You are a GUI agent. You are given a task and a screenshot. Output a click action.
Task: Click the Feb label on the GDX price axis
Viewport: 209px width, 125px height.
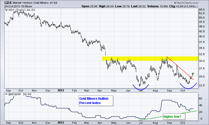[x=74, y=91]
